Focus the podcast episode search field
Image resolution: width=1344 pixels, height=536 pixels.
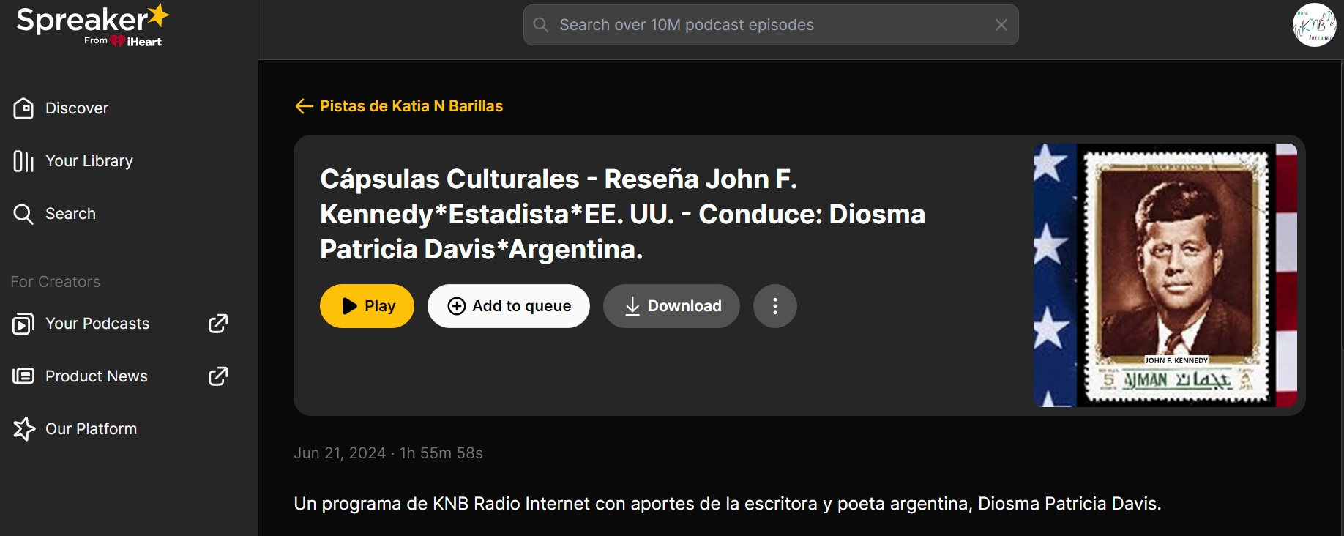point(771,25)
